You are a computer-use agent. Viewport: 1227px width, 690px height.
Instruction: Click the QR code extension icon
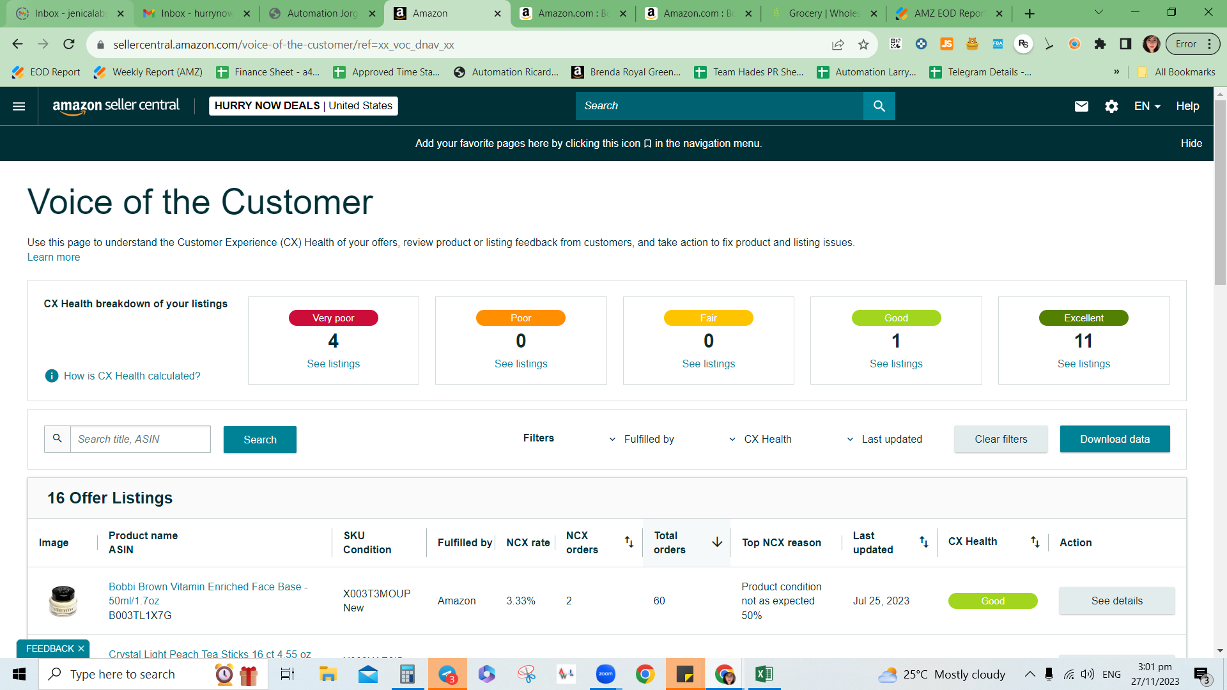[895, 44]
